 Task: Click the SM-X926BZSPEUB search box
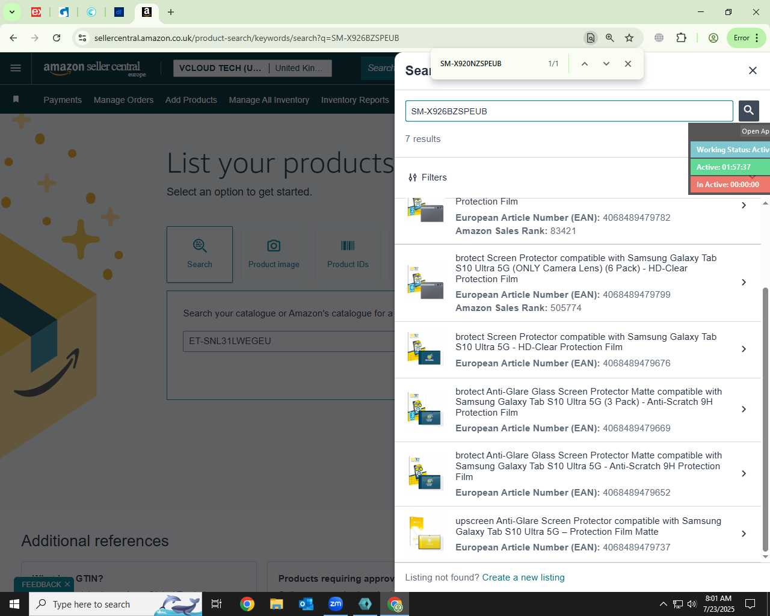coord(569,111)
